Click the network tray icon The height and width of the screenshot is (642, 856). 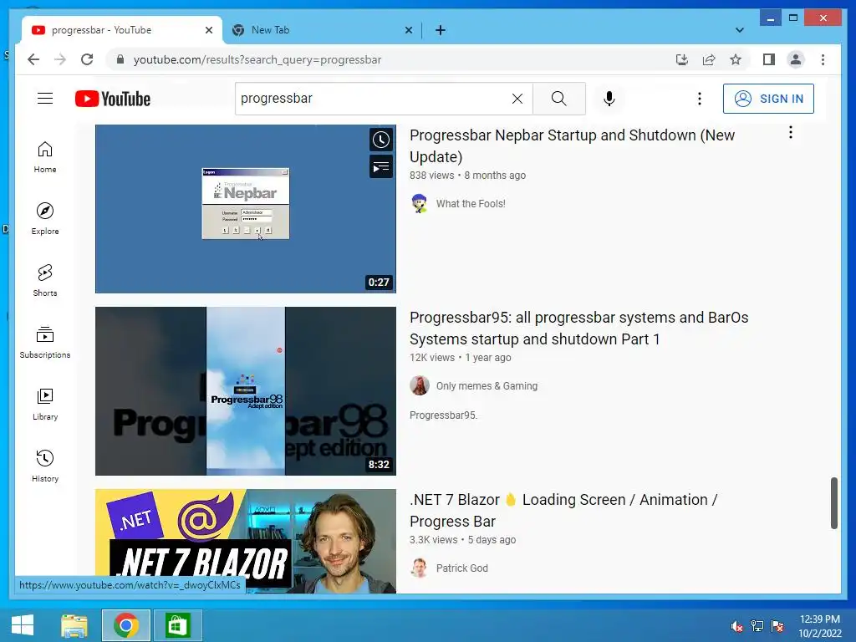pyautogui.click(x=757, y=626)
